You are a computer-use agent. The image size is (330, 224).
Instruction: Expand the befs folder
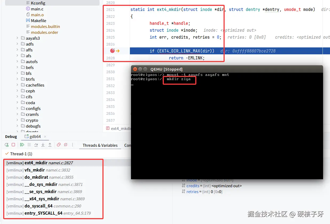tap(18, 67)
